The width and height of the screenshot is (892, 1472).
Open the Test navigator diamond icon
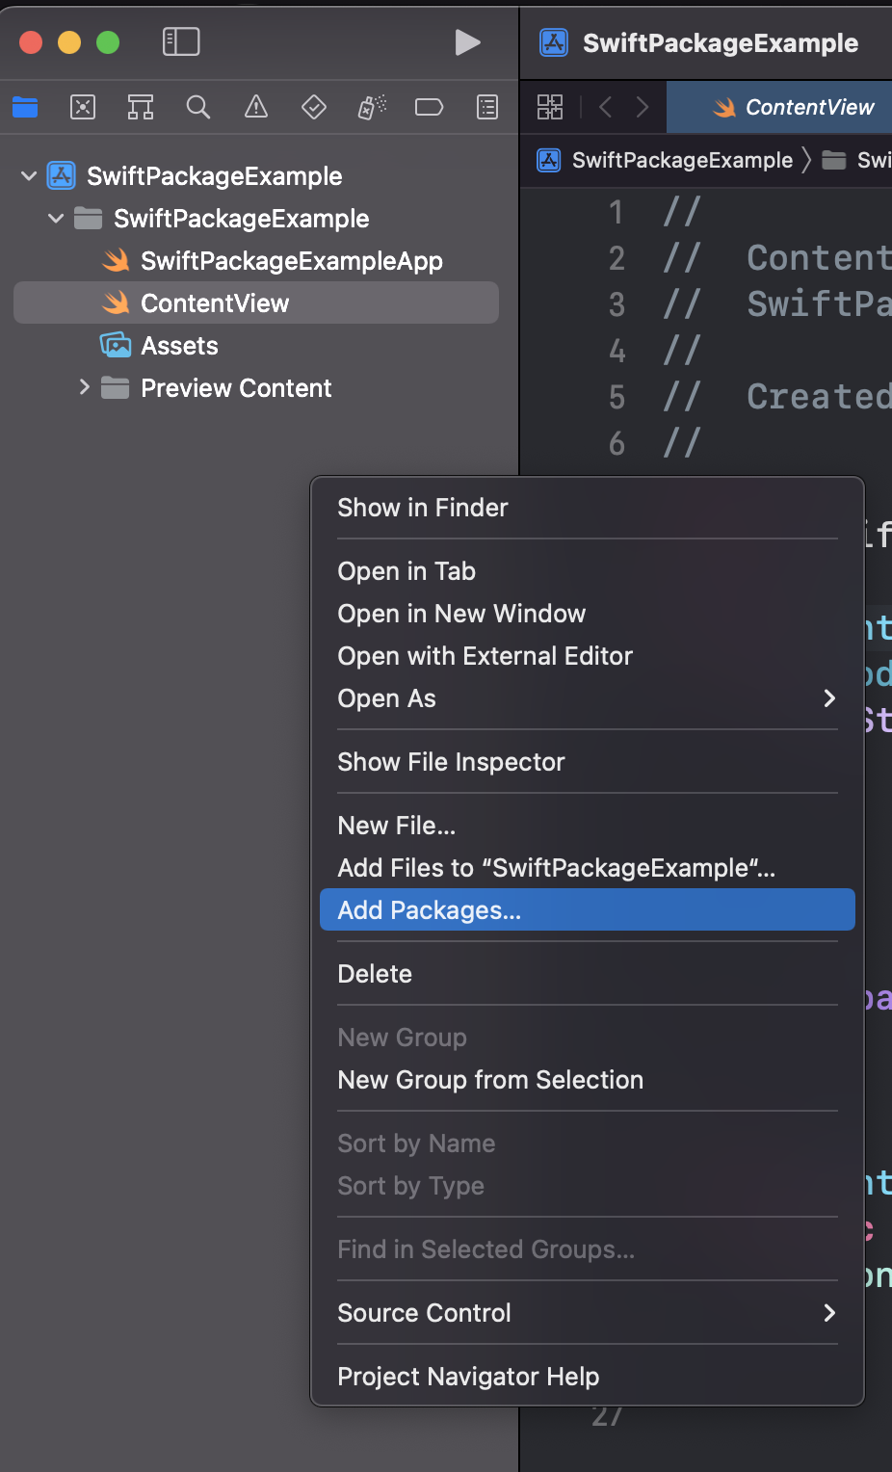point(314,107)
